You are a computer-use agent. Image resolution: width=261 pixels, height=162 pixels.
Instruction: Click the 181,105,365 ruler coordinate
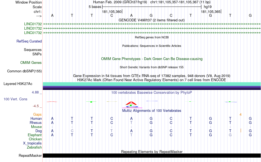coord(210,12)
